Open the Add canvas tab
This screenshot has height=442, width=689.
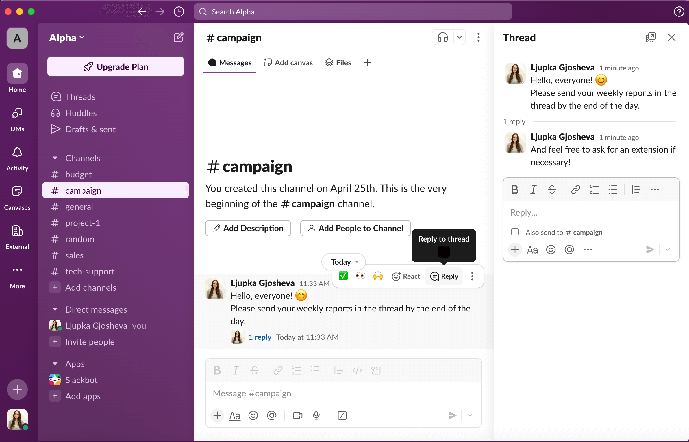point(288,63)
